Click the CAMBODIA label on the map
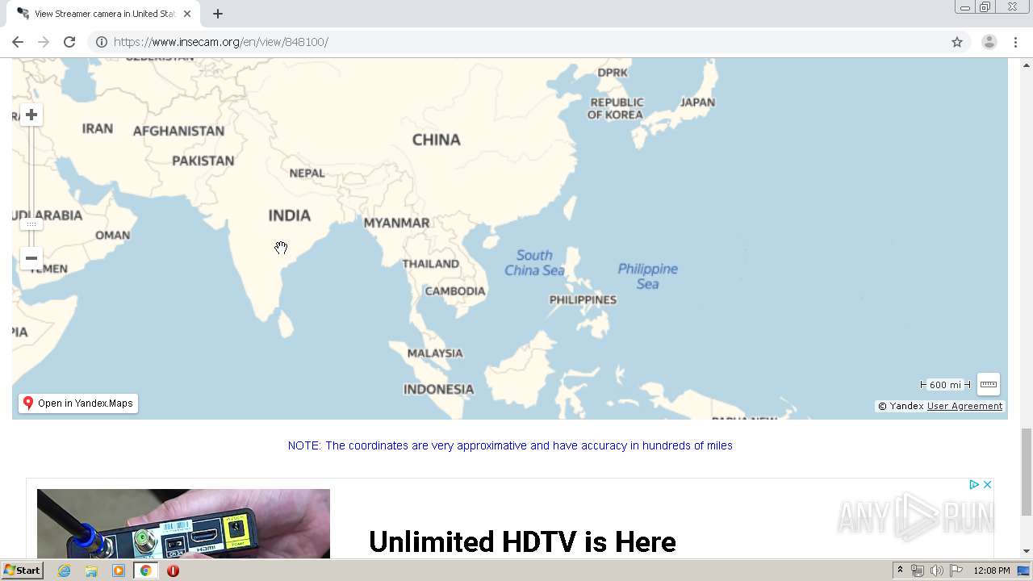 [455, 291]
